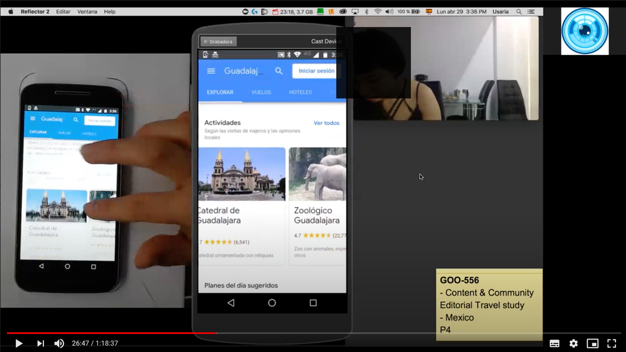Screen dimensions: 626x352
Task: Click the Iniciar sesión button
Action: (316, 71)
